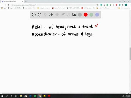Open the APA Newsletters bookmark

pos(88,8)
